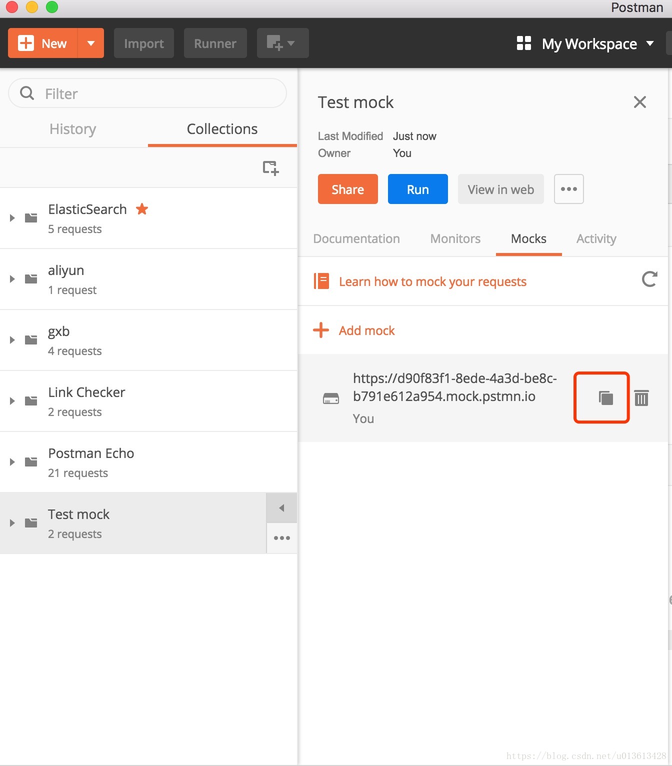Switch to the Collections tab

click(222, 129)
